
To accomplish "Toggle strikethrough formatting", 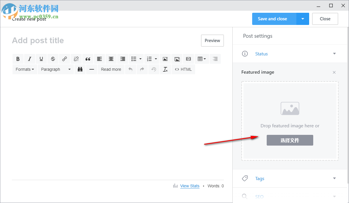I will 53,59.
